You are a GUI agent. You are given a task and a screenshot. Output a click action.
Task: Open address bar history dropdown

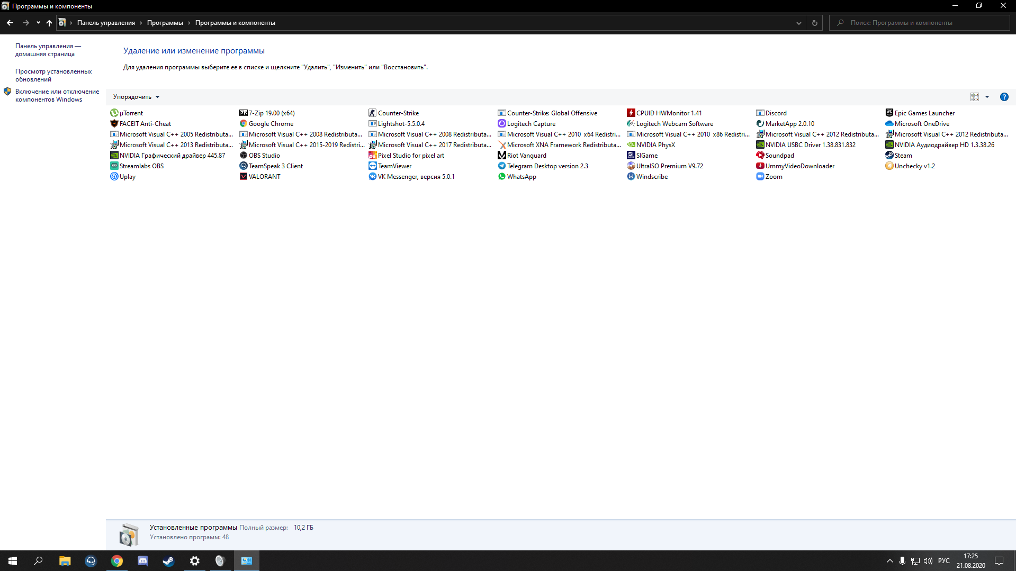[799, 23]
